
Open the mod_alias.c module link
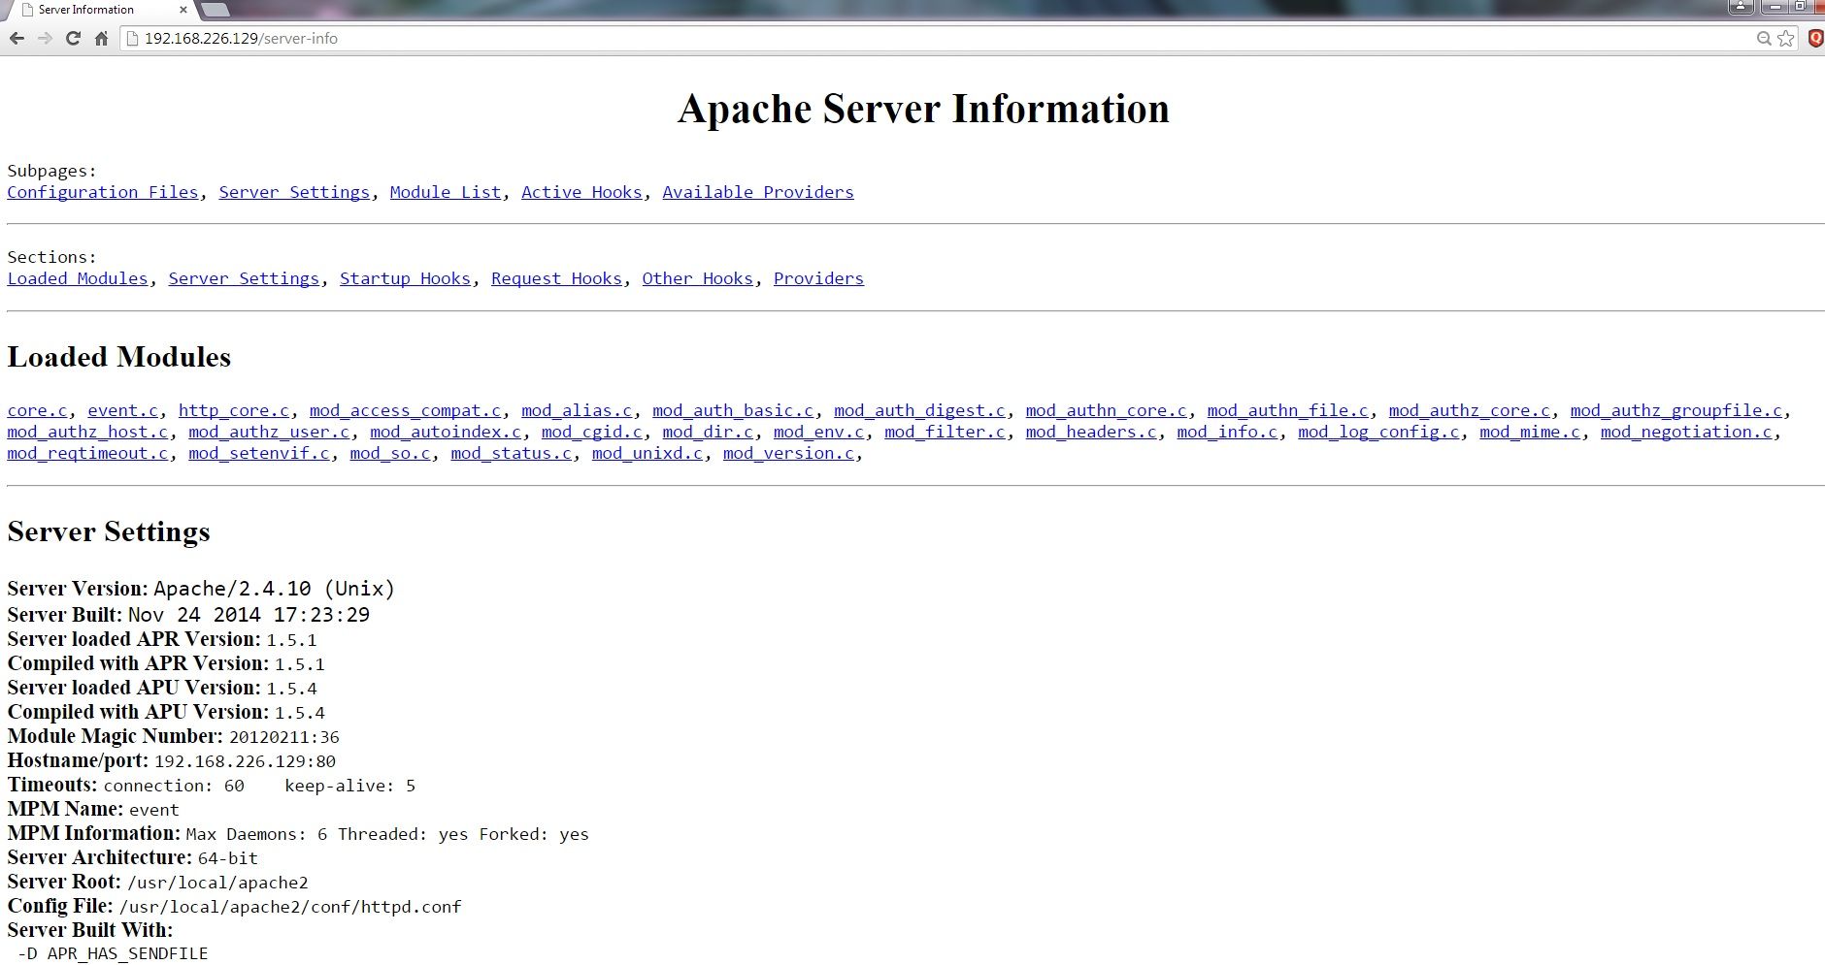pos(577,410)
